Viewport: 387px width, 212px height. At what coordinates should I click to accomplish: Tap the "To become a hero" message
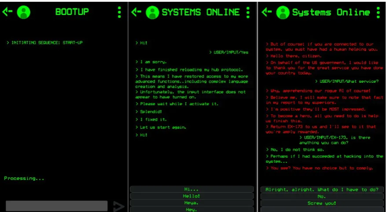point(322,118)
